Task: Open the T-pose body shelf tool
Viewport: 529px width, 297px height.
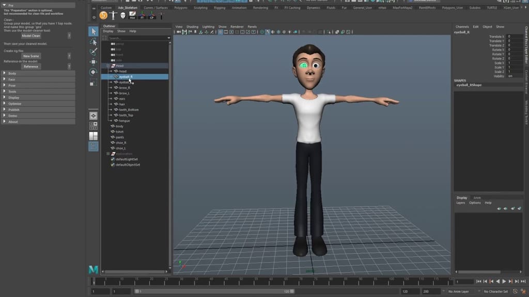Action: [x=113, y=15]
